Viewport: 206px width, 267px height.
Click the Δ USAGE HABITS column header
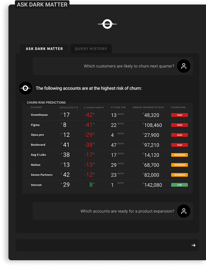[94, 108]
